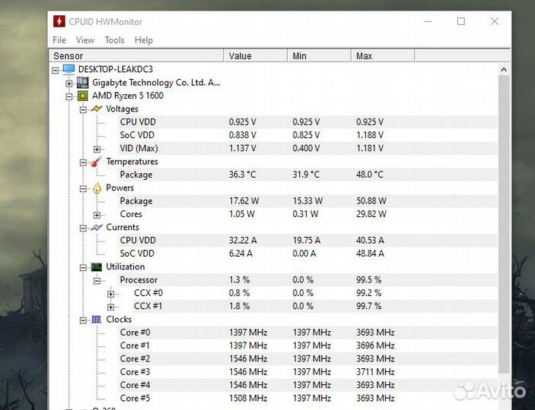Viewport: 535px width, 410px height.
Task: Click the Min column header
Action: point(319,56)
